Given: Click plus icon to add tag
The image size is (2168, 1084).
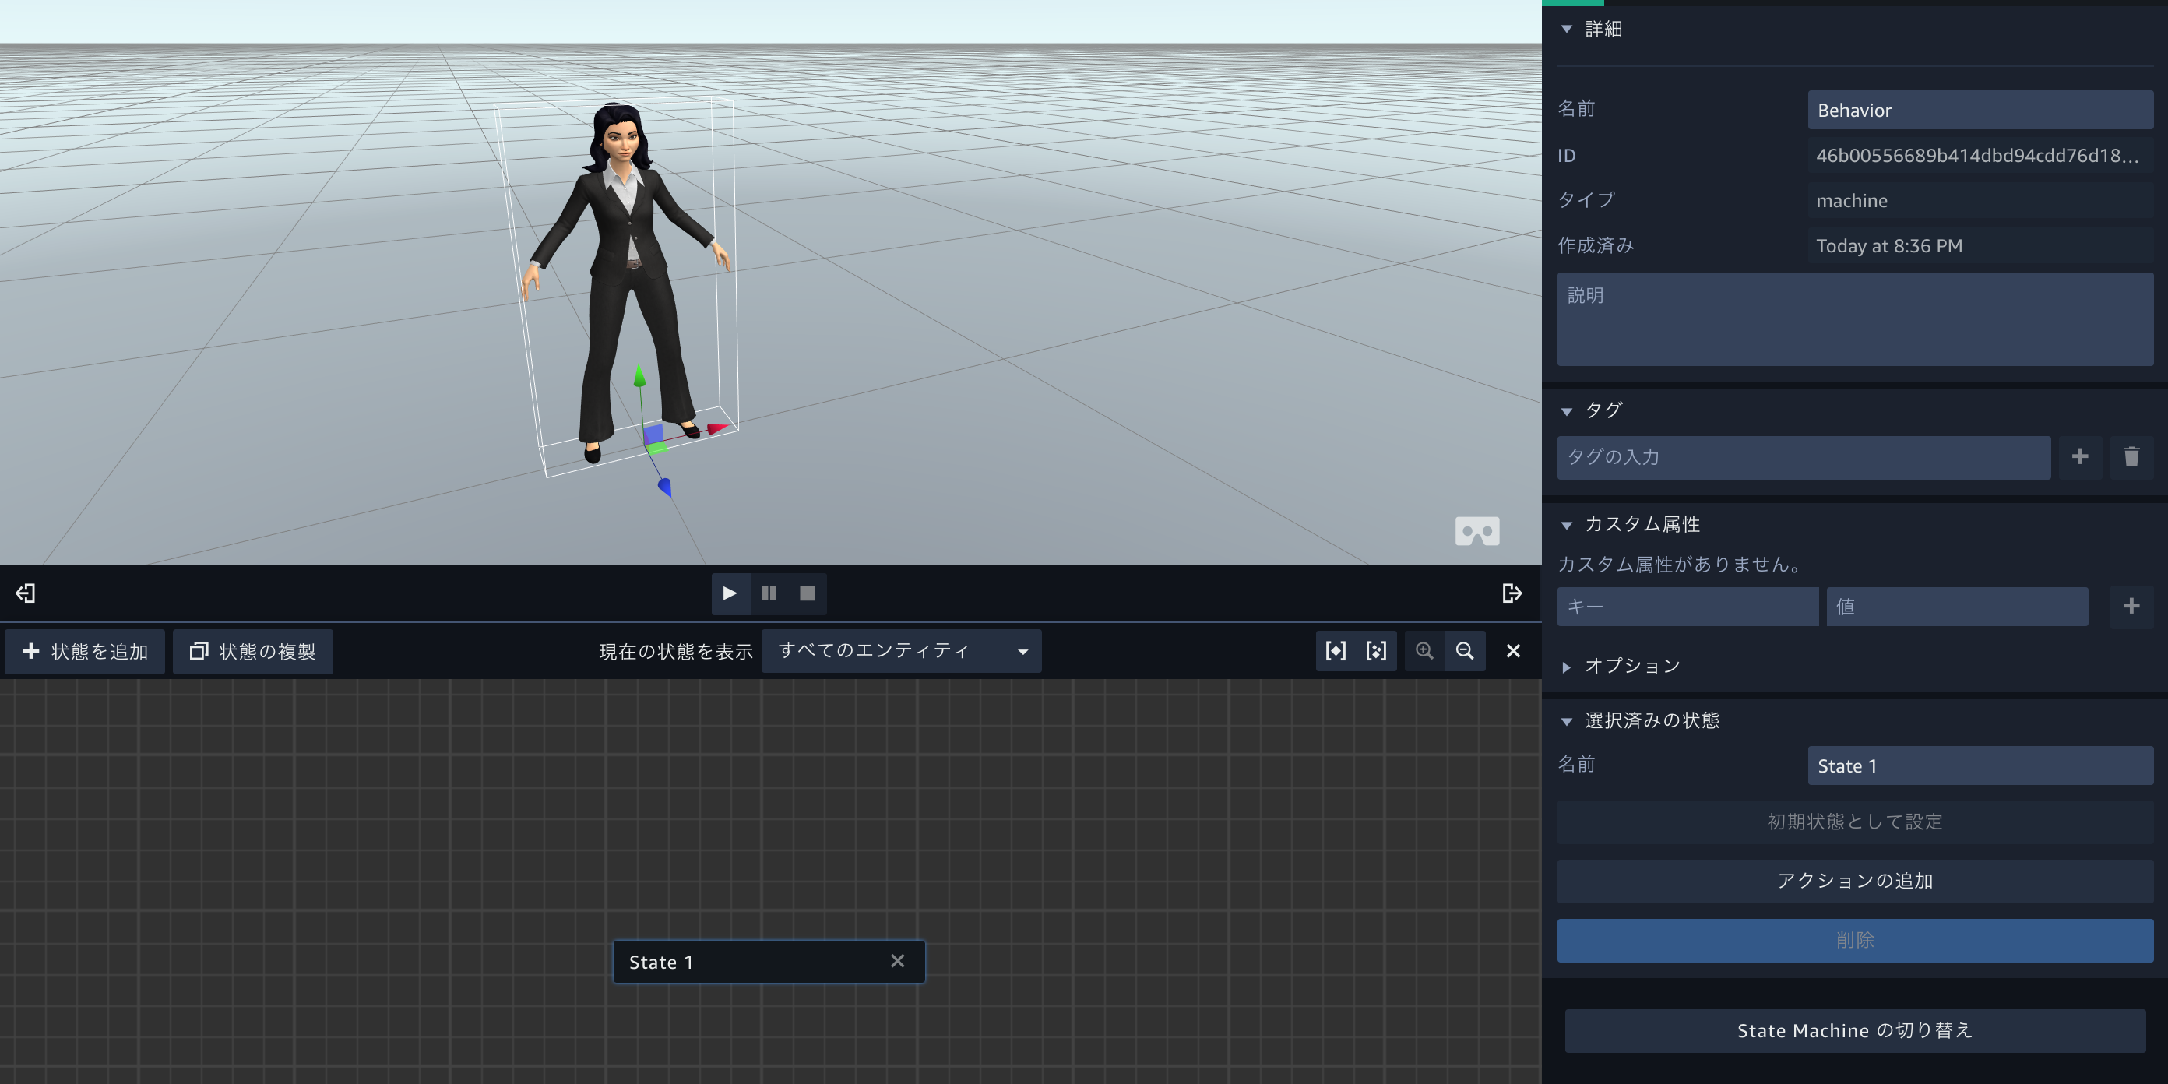Looking at the screenshot, I should coord(2080,457).
